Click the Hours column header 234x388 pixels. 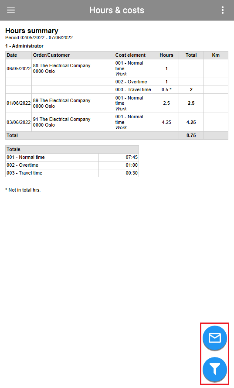pyautogui.click(x=166, y=55)
